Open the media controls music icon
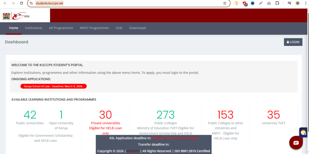This screenshot has width=309, height=154. point(289,3)
